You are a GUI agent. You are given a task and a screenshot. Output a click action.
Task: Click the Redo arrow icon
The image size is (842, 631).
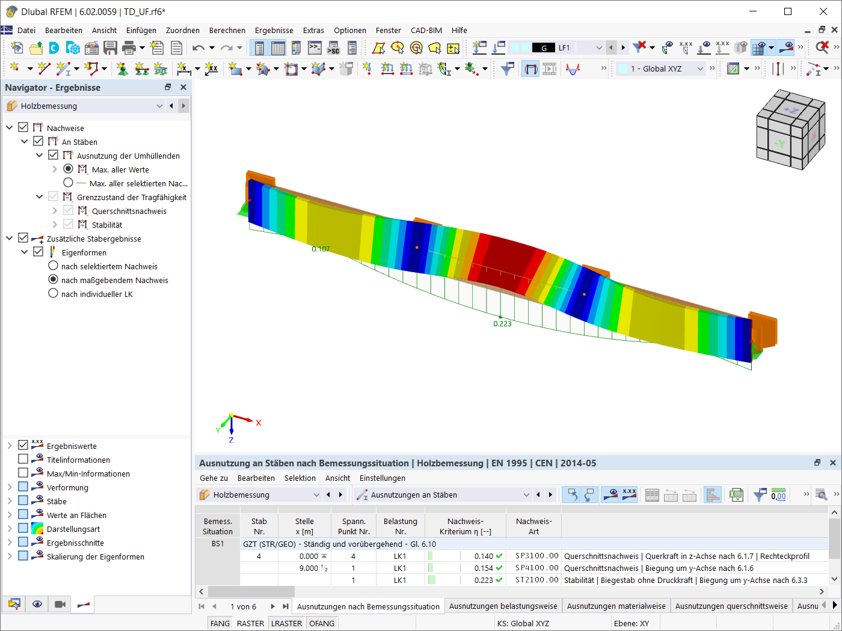pos(226,47)
